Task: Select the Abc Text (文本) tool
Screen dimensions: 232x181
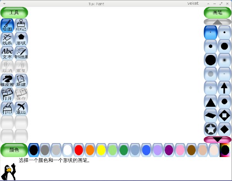Action: tap(7, 53)
